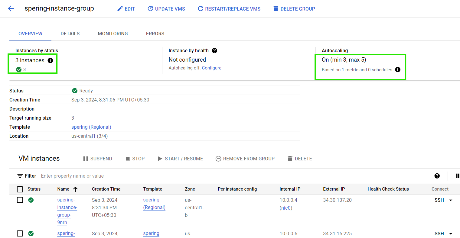Image resolution: width=460 pixels, height=238 pixels.
Task: Click the Remove From Group icon
Action: (x=218, y=158)
